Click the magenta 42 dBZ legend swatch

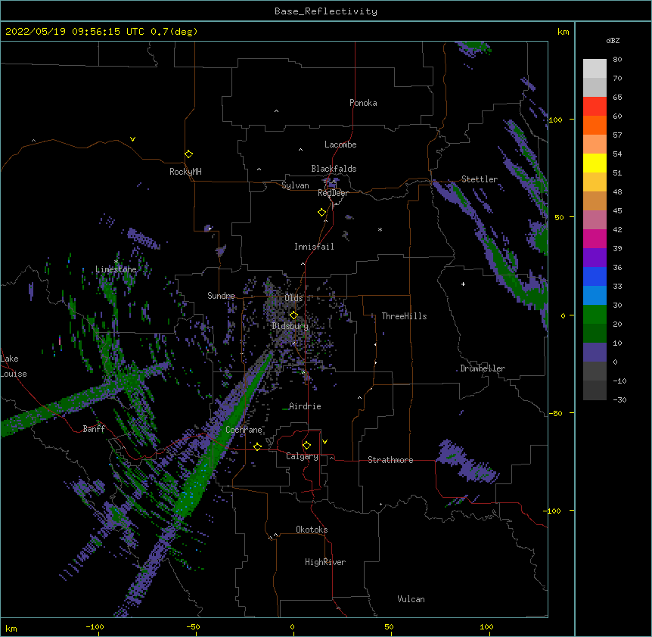[595, 238]
